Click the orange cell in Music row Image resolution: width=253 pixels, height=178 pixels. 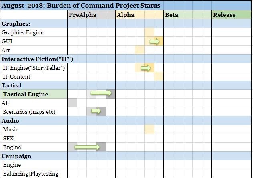click(x=149, y=129)
